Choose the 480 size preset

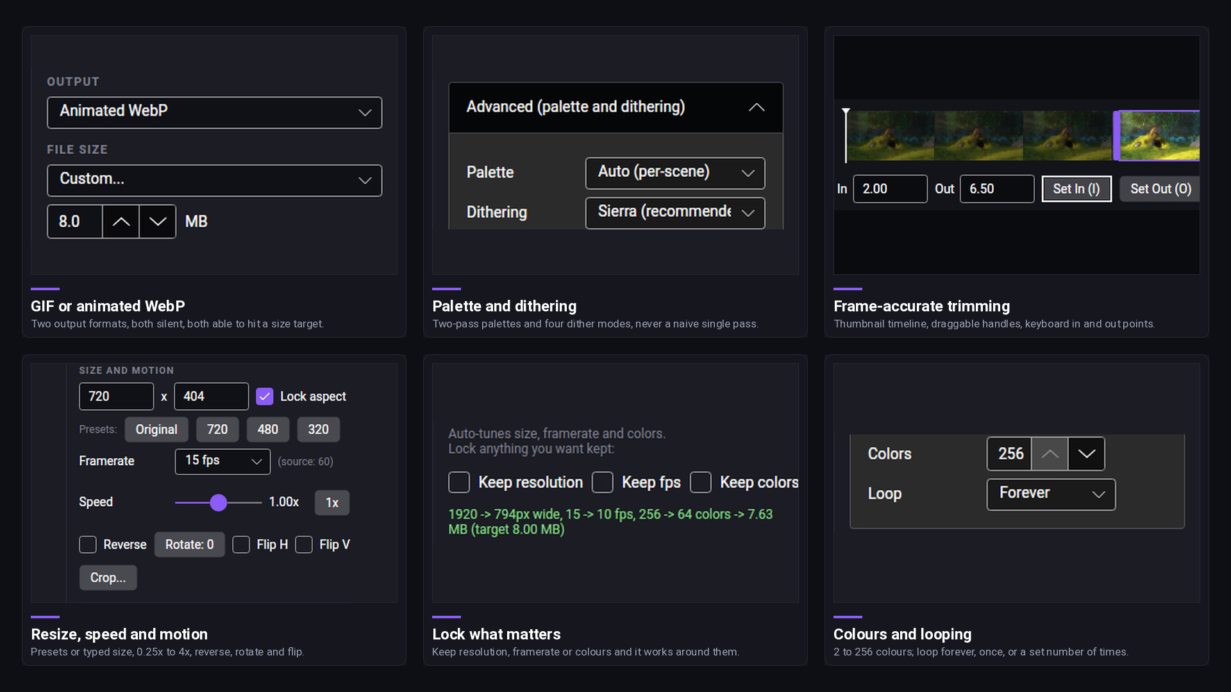click(267, 429)
